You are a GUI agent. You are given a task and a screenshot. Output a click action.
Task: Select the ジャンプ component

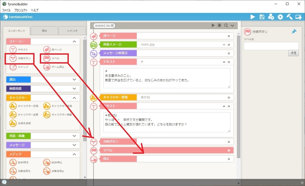pos(19,67)
